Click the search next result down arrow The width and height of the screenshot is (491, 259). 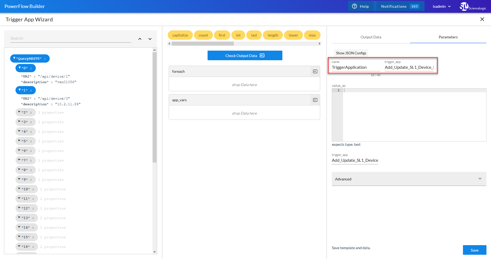[150, 39]
